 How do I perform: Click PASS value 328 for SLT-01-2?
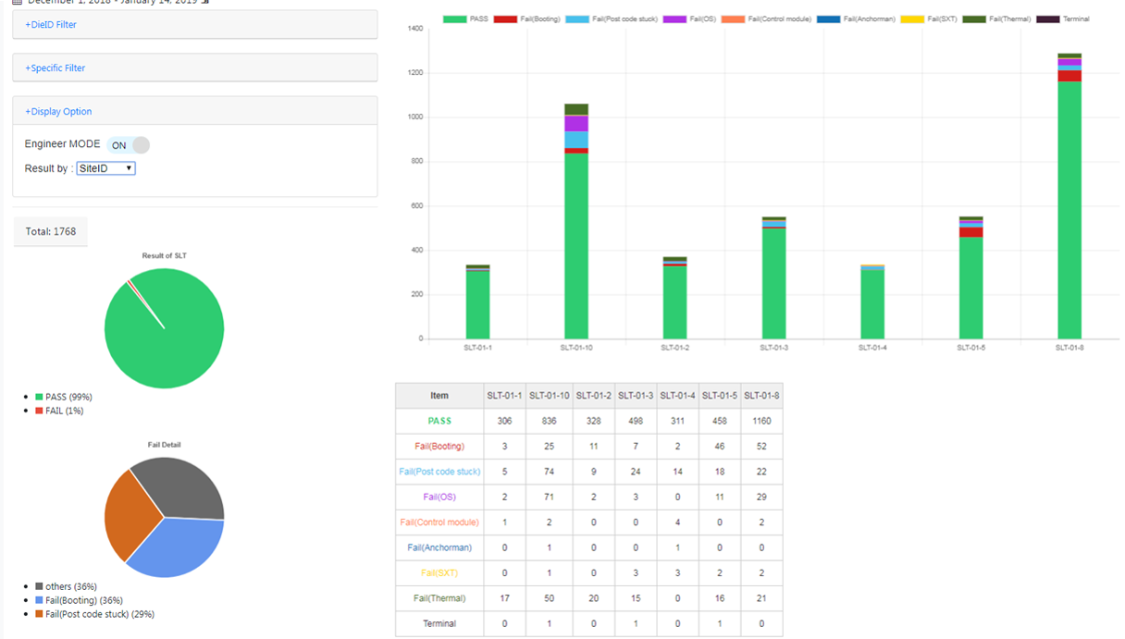[x=594, y=421]
